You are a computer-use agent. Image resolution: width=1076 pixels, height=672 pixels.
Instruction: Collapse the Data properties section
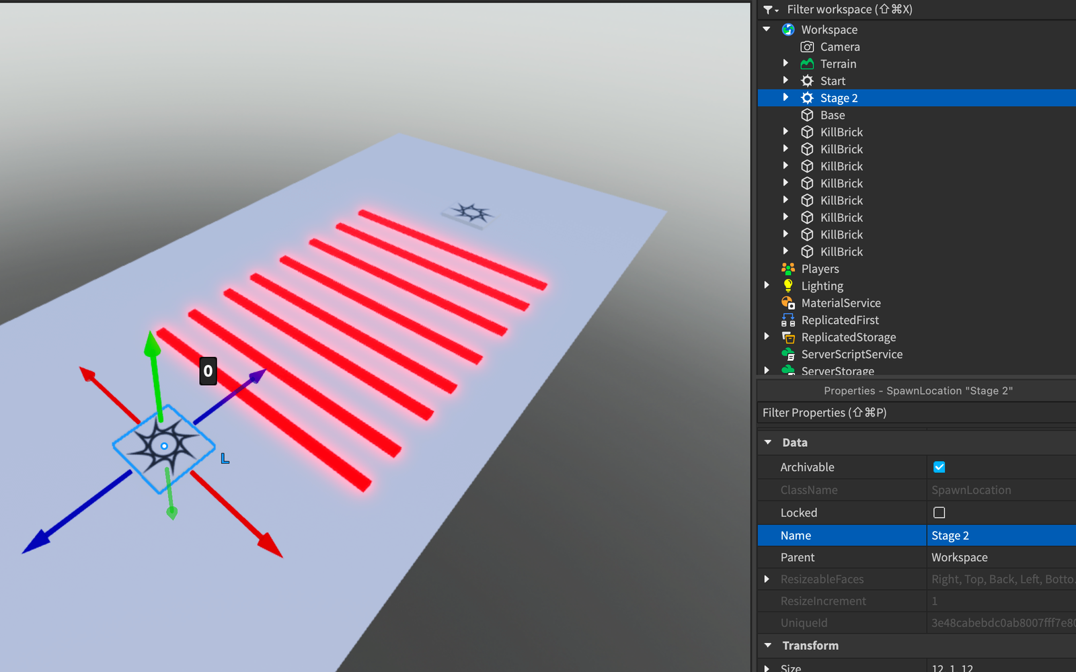(768, 442)
